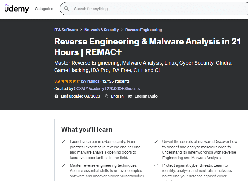Image resolution: width=248 pixels, height=181 pixels.
Task: Open Network & Security breadcrumb link
Action: [101, 30]
